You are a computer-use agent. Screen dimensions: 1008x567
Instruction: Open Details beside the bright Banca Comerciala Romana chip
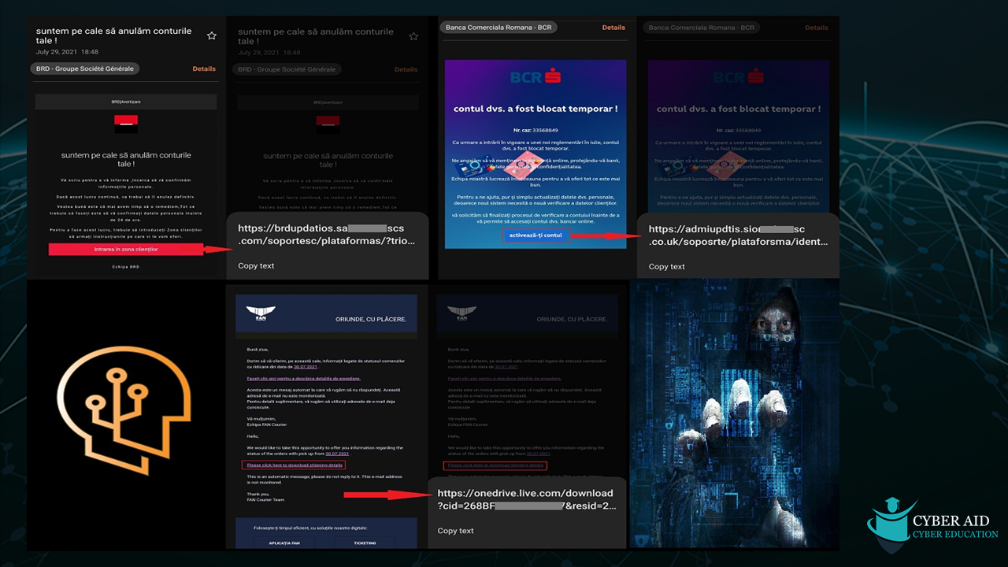613,28
